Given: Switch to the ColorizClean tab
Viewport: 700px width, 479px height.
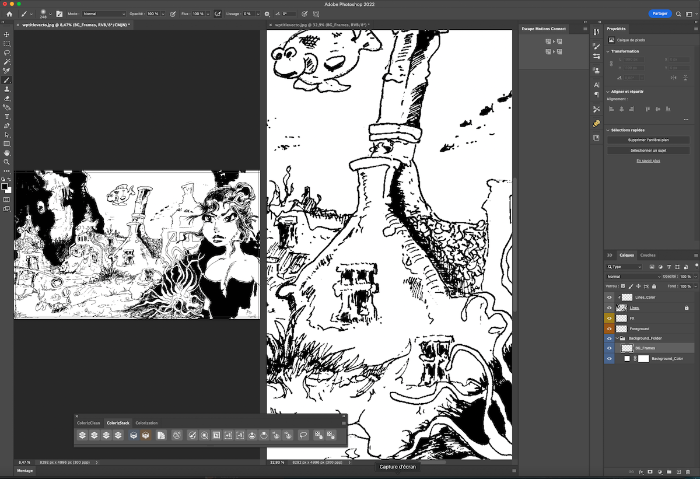Looking at the screenshot, I should (89, 423).
